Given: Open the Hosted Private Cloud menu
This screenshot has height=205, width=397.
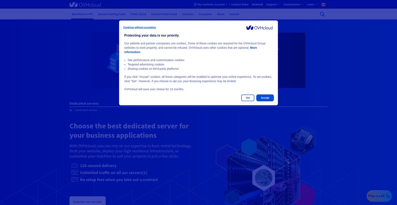Looking at the screenshot, I should (x=164, y=14).
